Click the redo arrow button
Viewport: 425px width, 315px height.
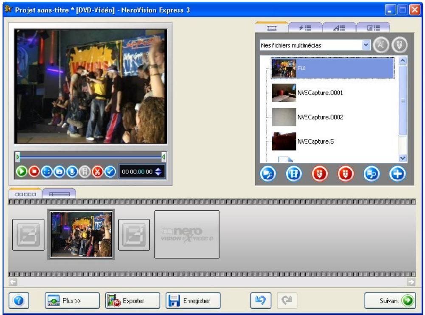(287, 301)
